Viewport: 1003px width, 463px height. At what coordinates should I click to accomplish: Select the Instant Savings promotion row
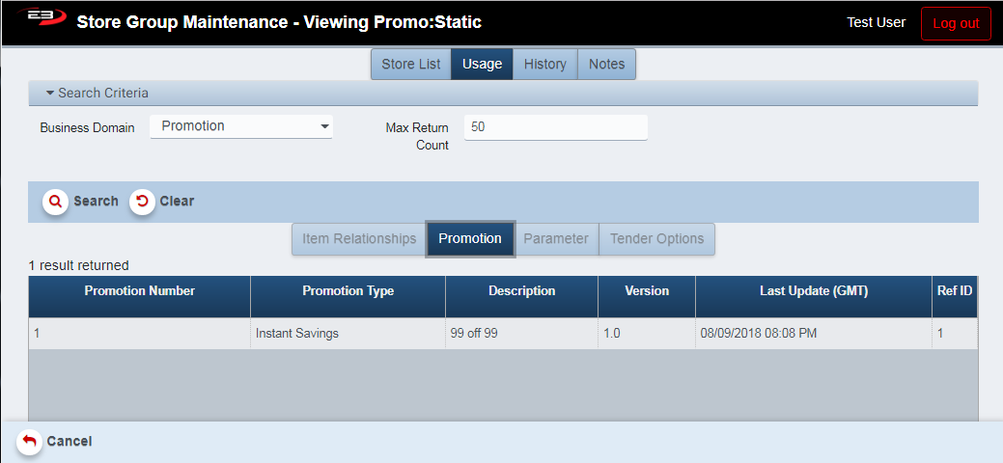297,334
